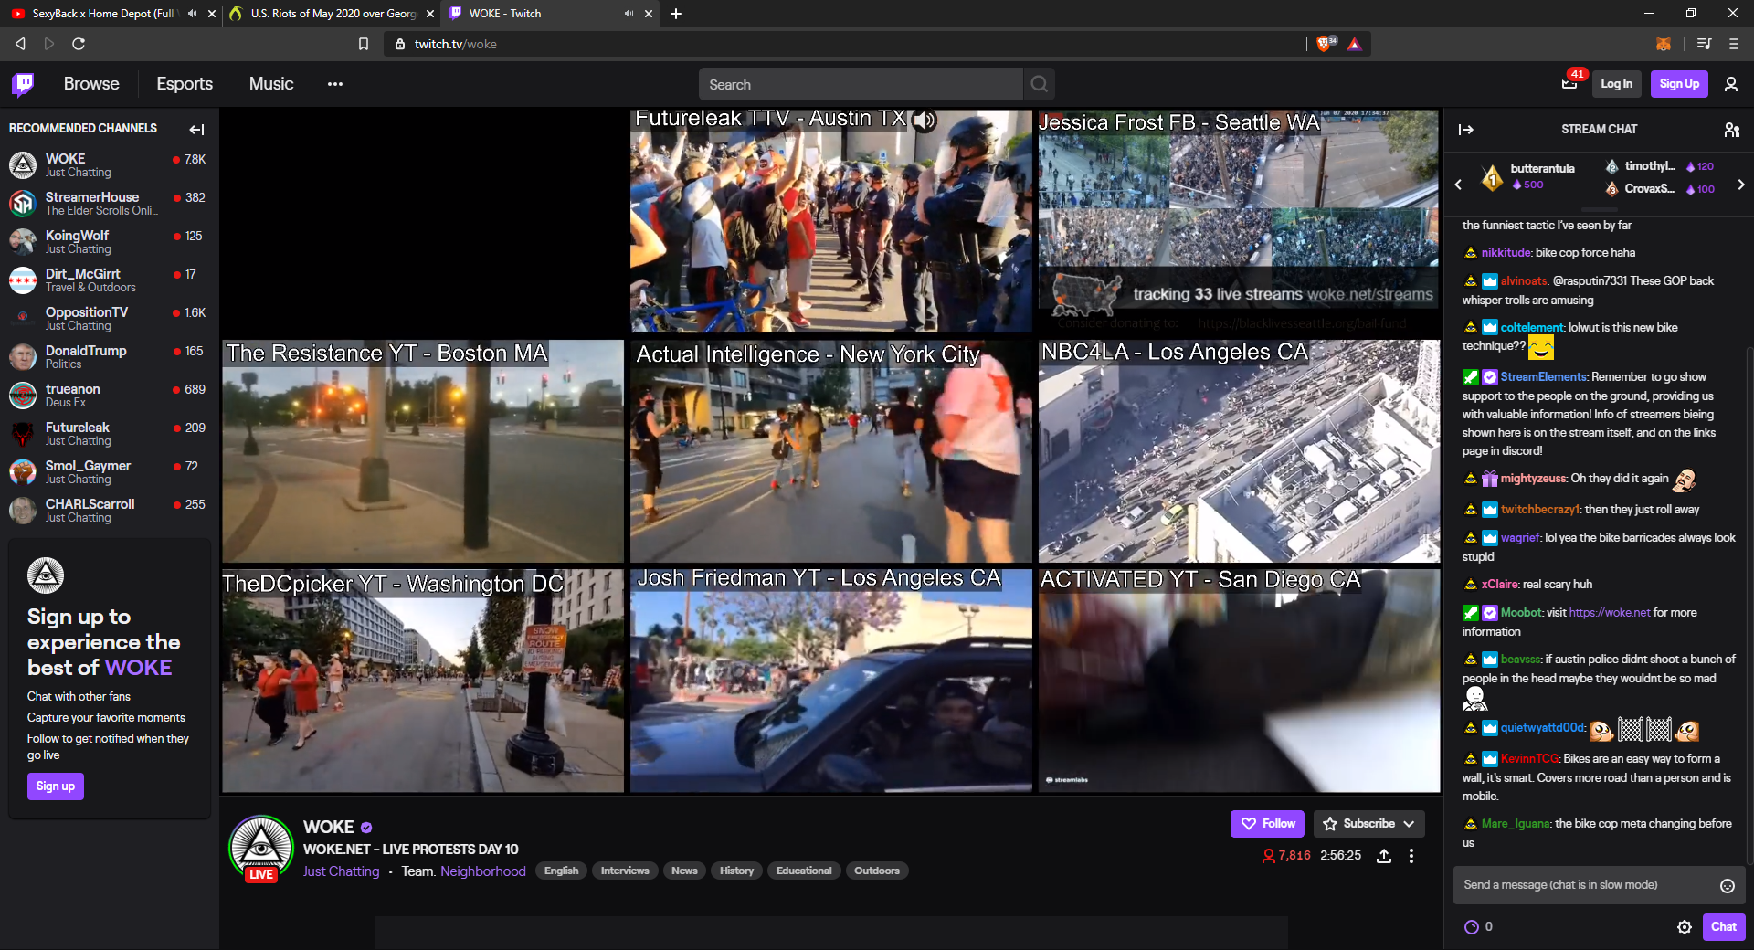Follow the WOKE channel
The image size is (1754, 950).
(1269, 824)
